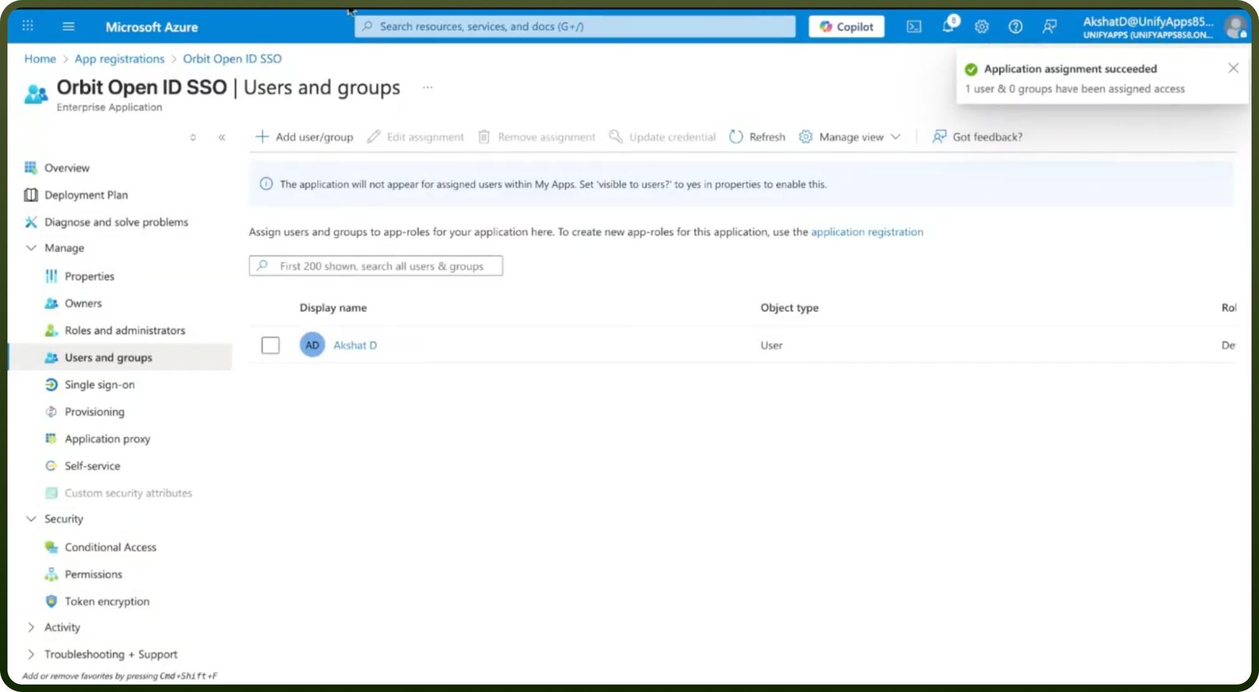Open portal settings gear icon

tap(981, 27)
